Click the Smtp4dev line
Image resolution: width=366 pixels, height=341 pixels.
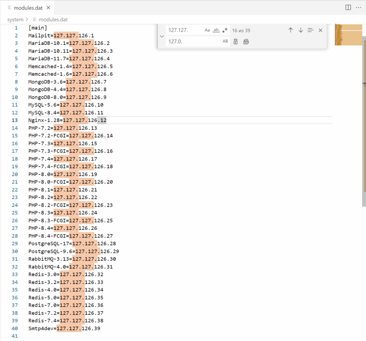[x=64, y=328]
